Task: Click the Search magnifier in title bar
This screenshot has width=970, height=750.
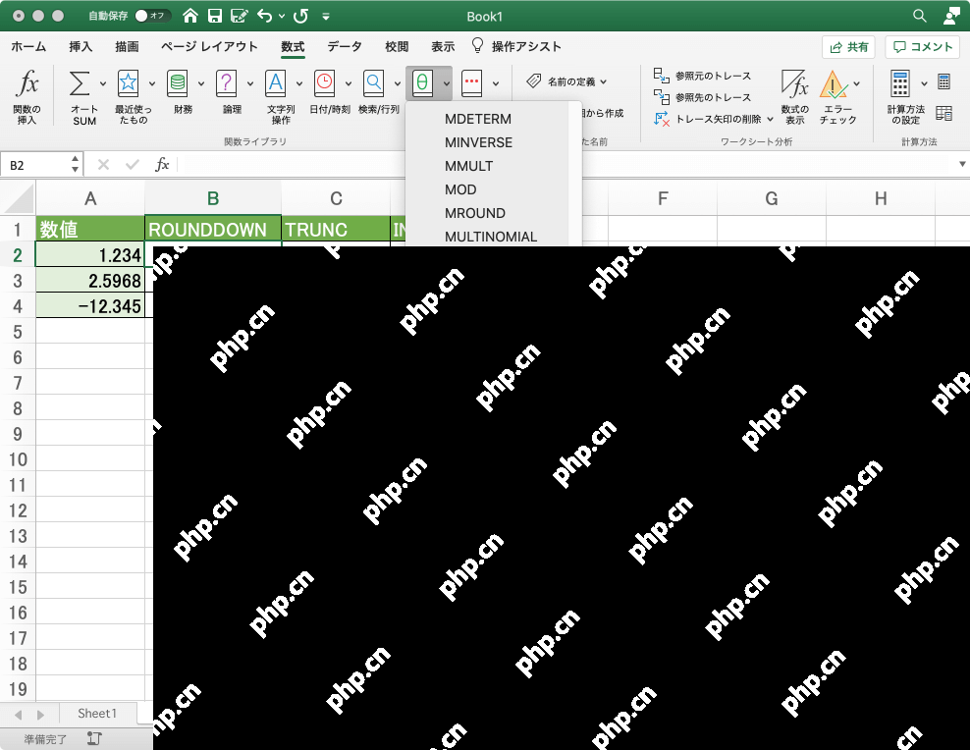Action: pos(920,16)
